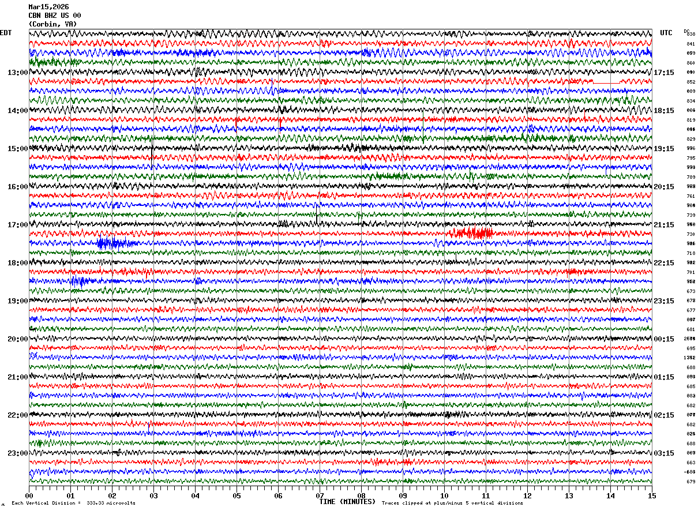Click the DC offset value 761

point(691,196)
